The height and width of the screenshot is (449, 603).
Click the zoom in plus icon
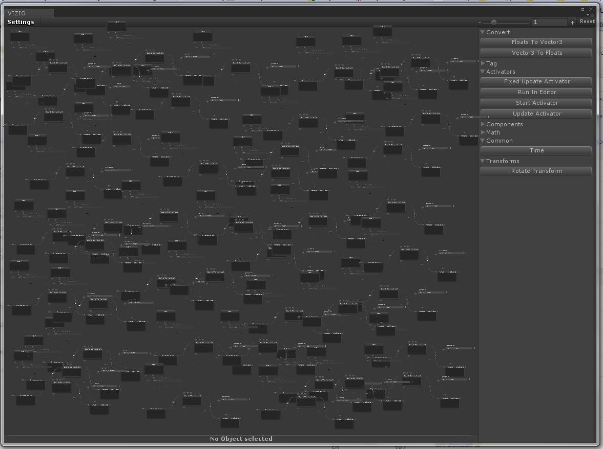(572, 23)
